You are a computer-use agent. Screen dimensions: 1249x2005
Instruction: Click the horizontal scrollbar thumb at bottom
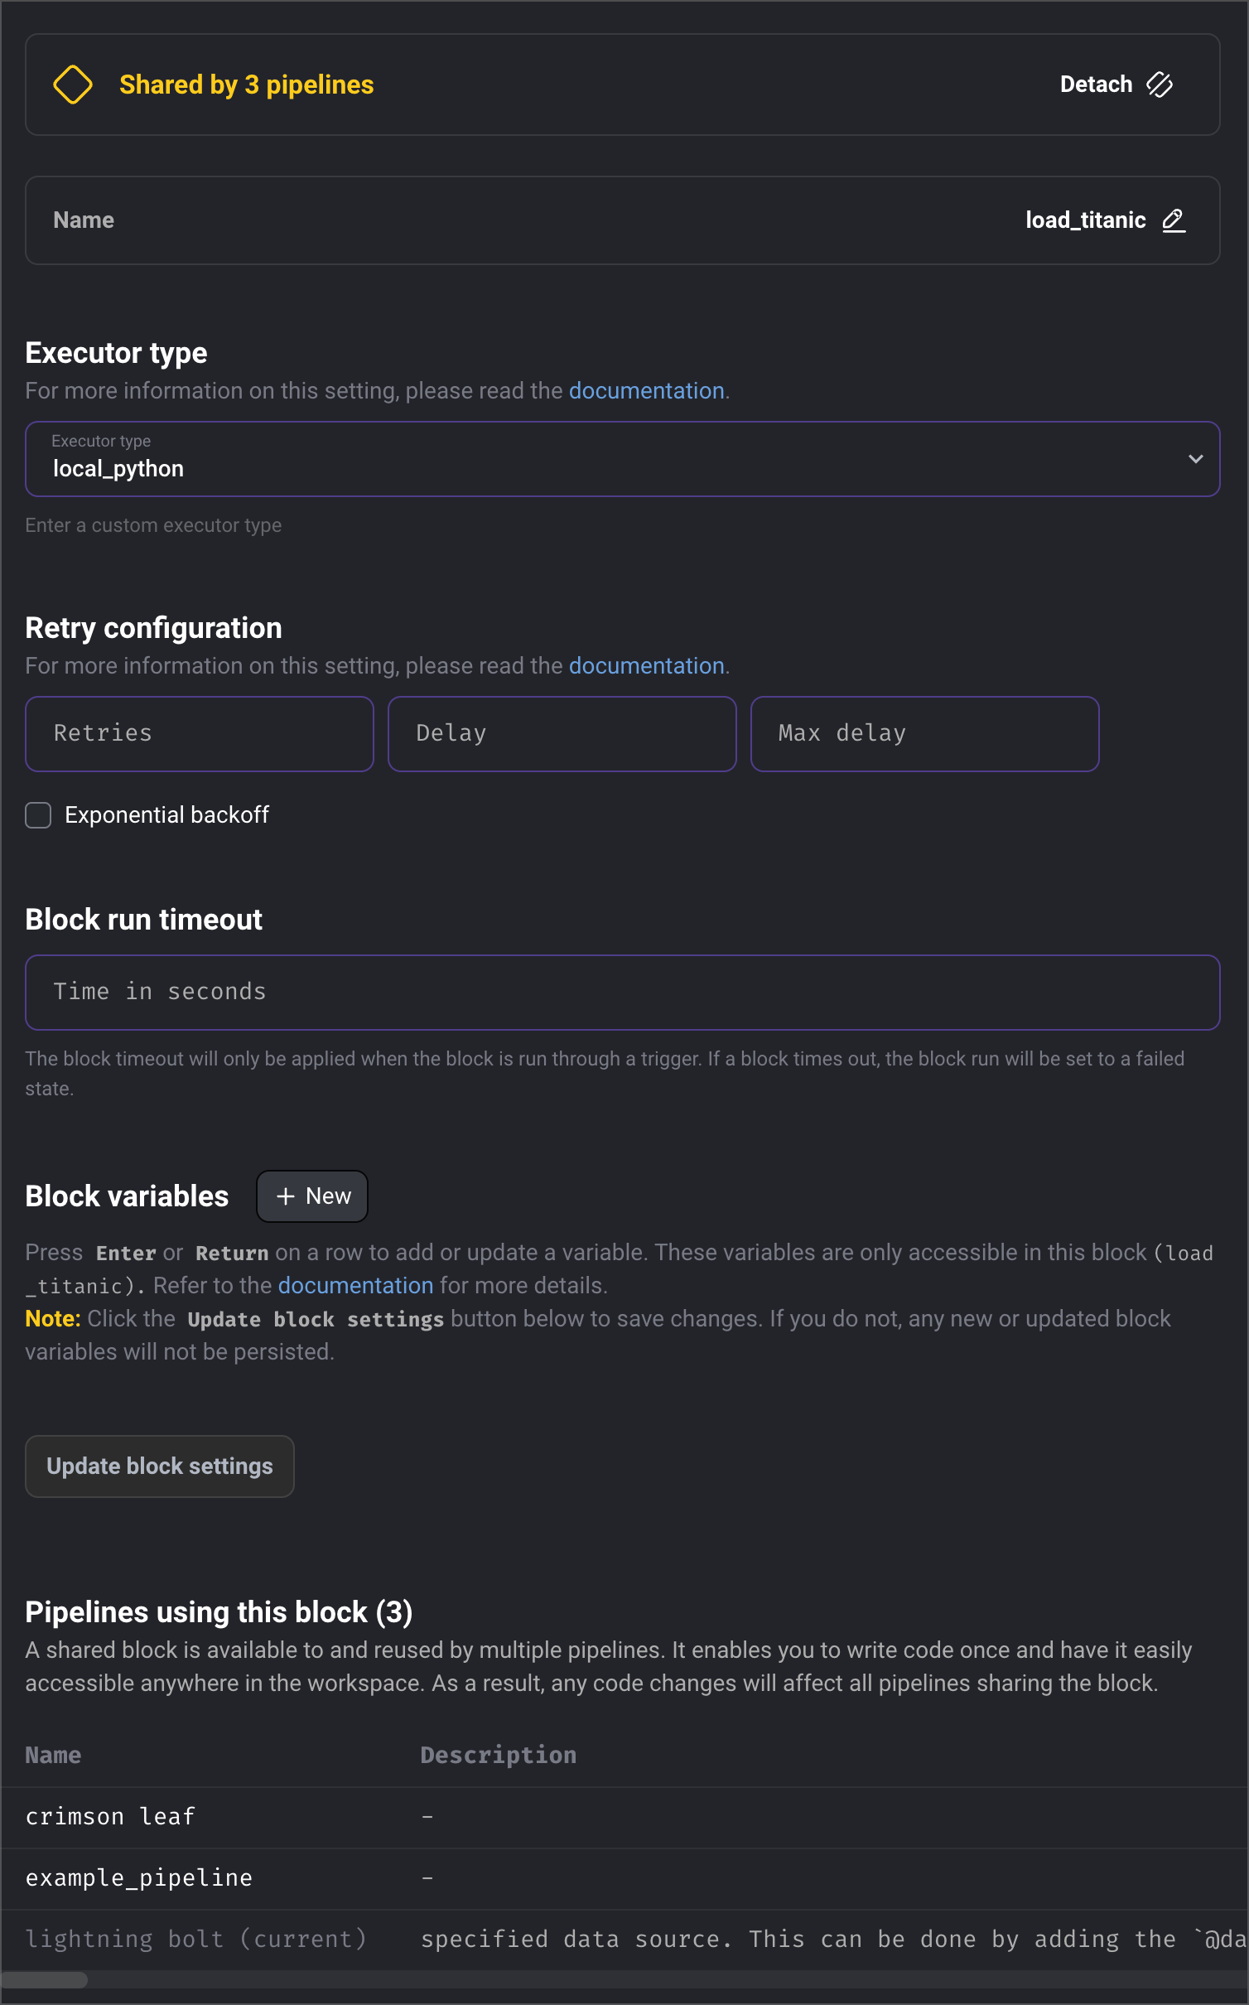45,1980
